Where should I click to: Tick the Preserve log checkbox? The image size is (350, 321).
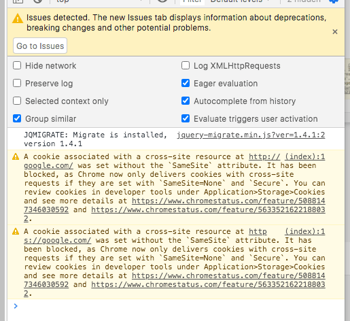pos(17,83)
